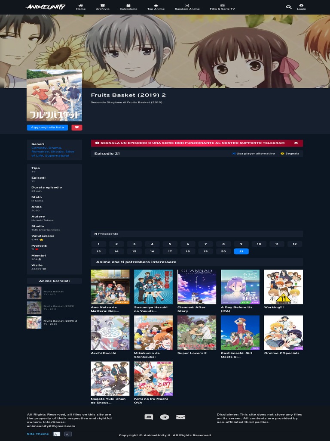330x441 pixels.
Task: Open Nagato Yuki-chan no Shoushitsu thumbnail
Action: pos(110,379)
